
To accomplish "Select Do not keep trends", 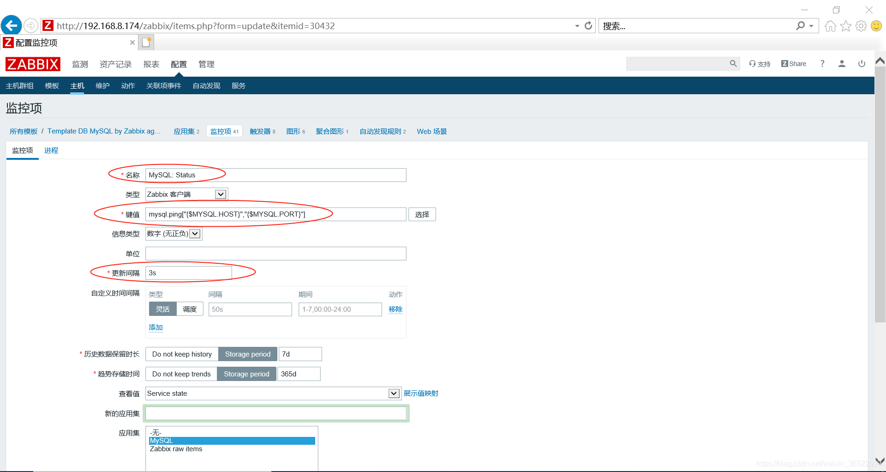I will pyautogui.click(x=181, y=374).
